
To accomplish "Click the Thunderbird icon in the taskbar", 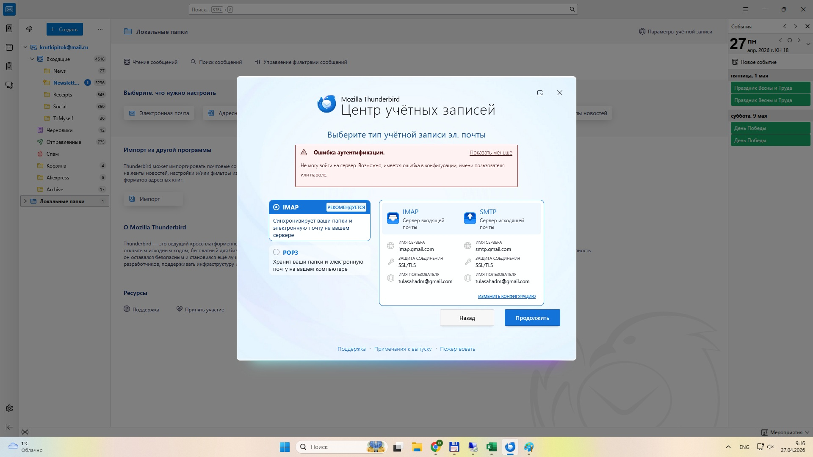I will 510,447.
